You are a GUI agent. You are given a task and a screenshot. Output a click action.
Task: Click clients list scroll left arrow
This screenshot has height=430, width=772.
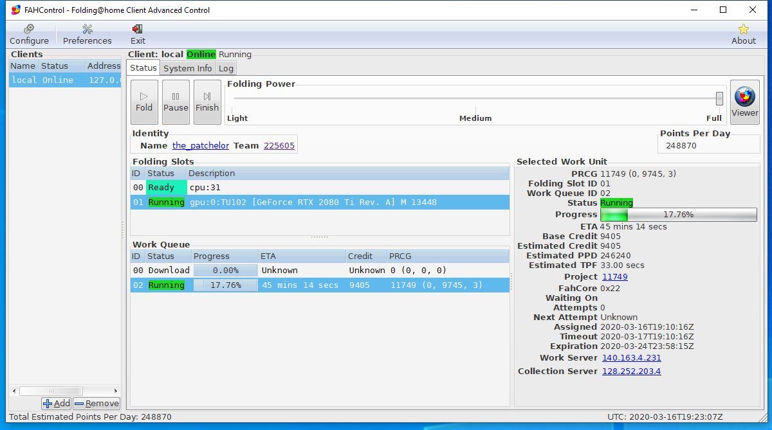pyautogui.click(x=14, y=391)
